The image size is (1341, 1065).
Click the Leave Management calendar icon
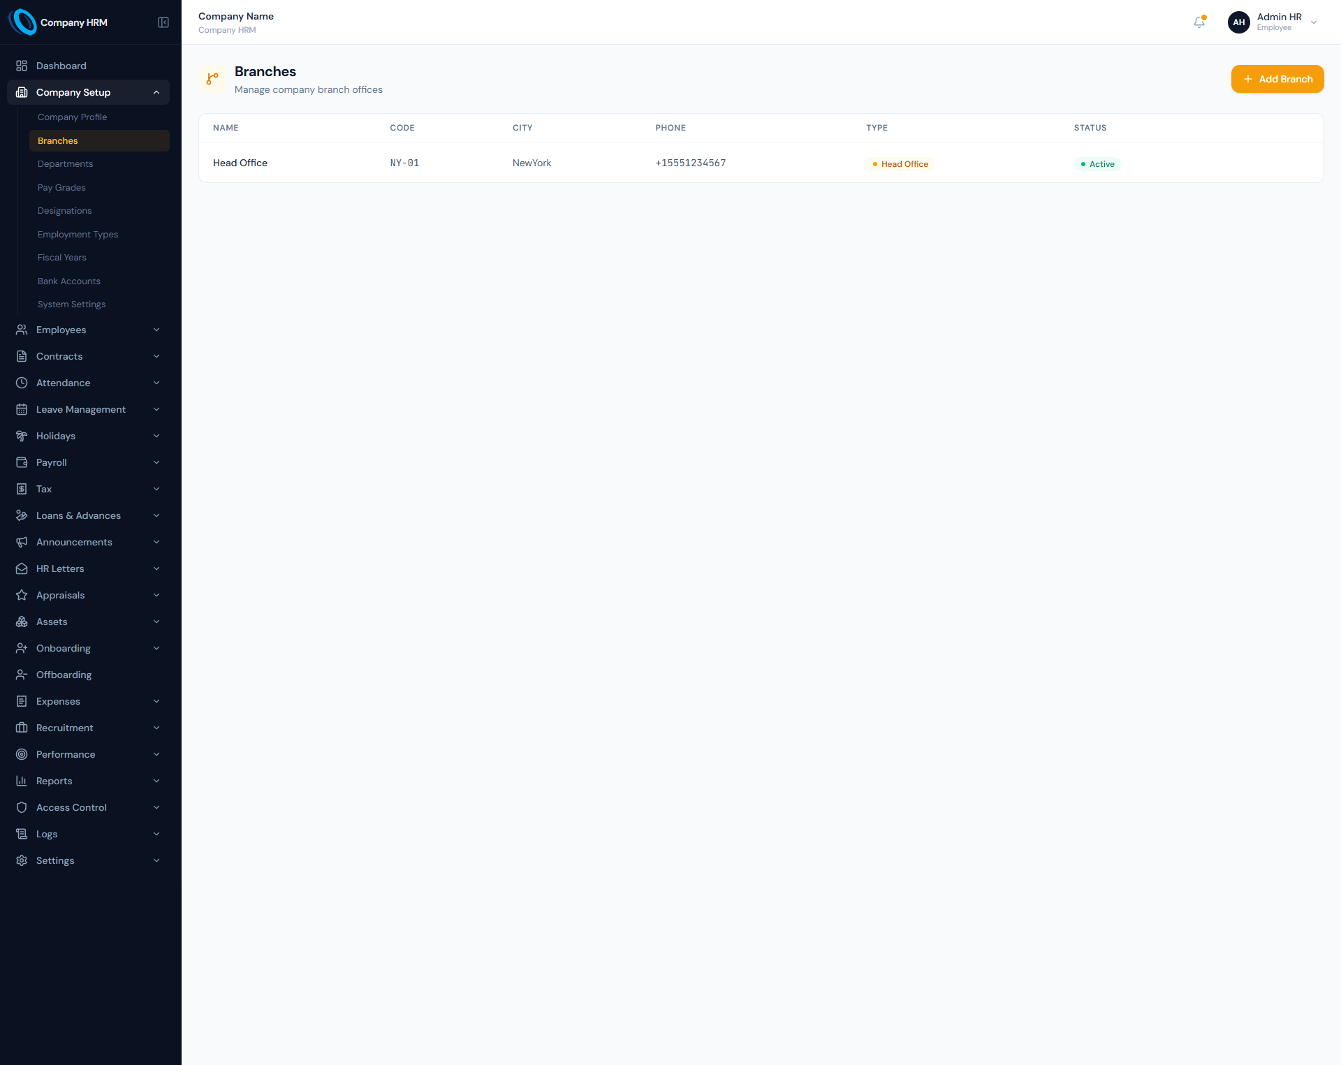(22, 409)
